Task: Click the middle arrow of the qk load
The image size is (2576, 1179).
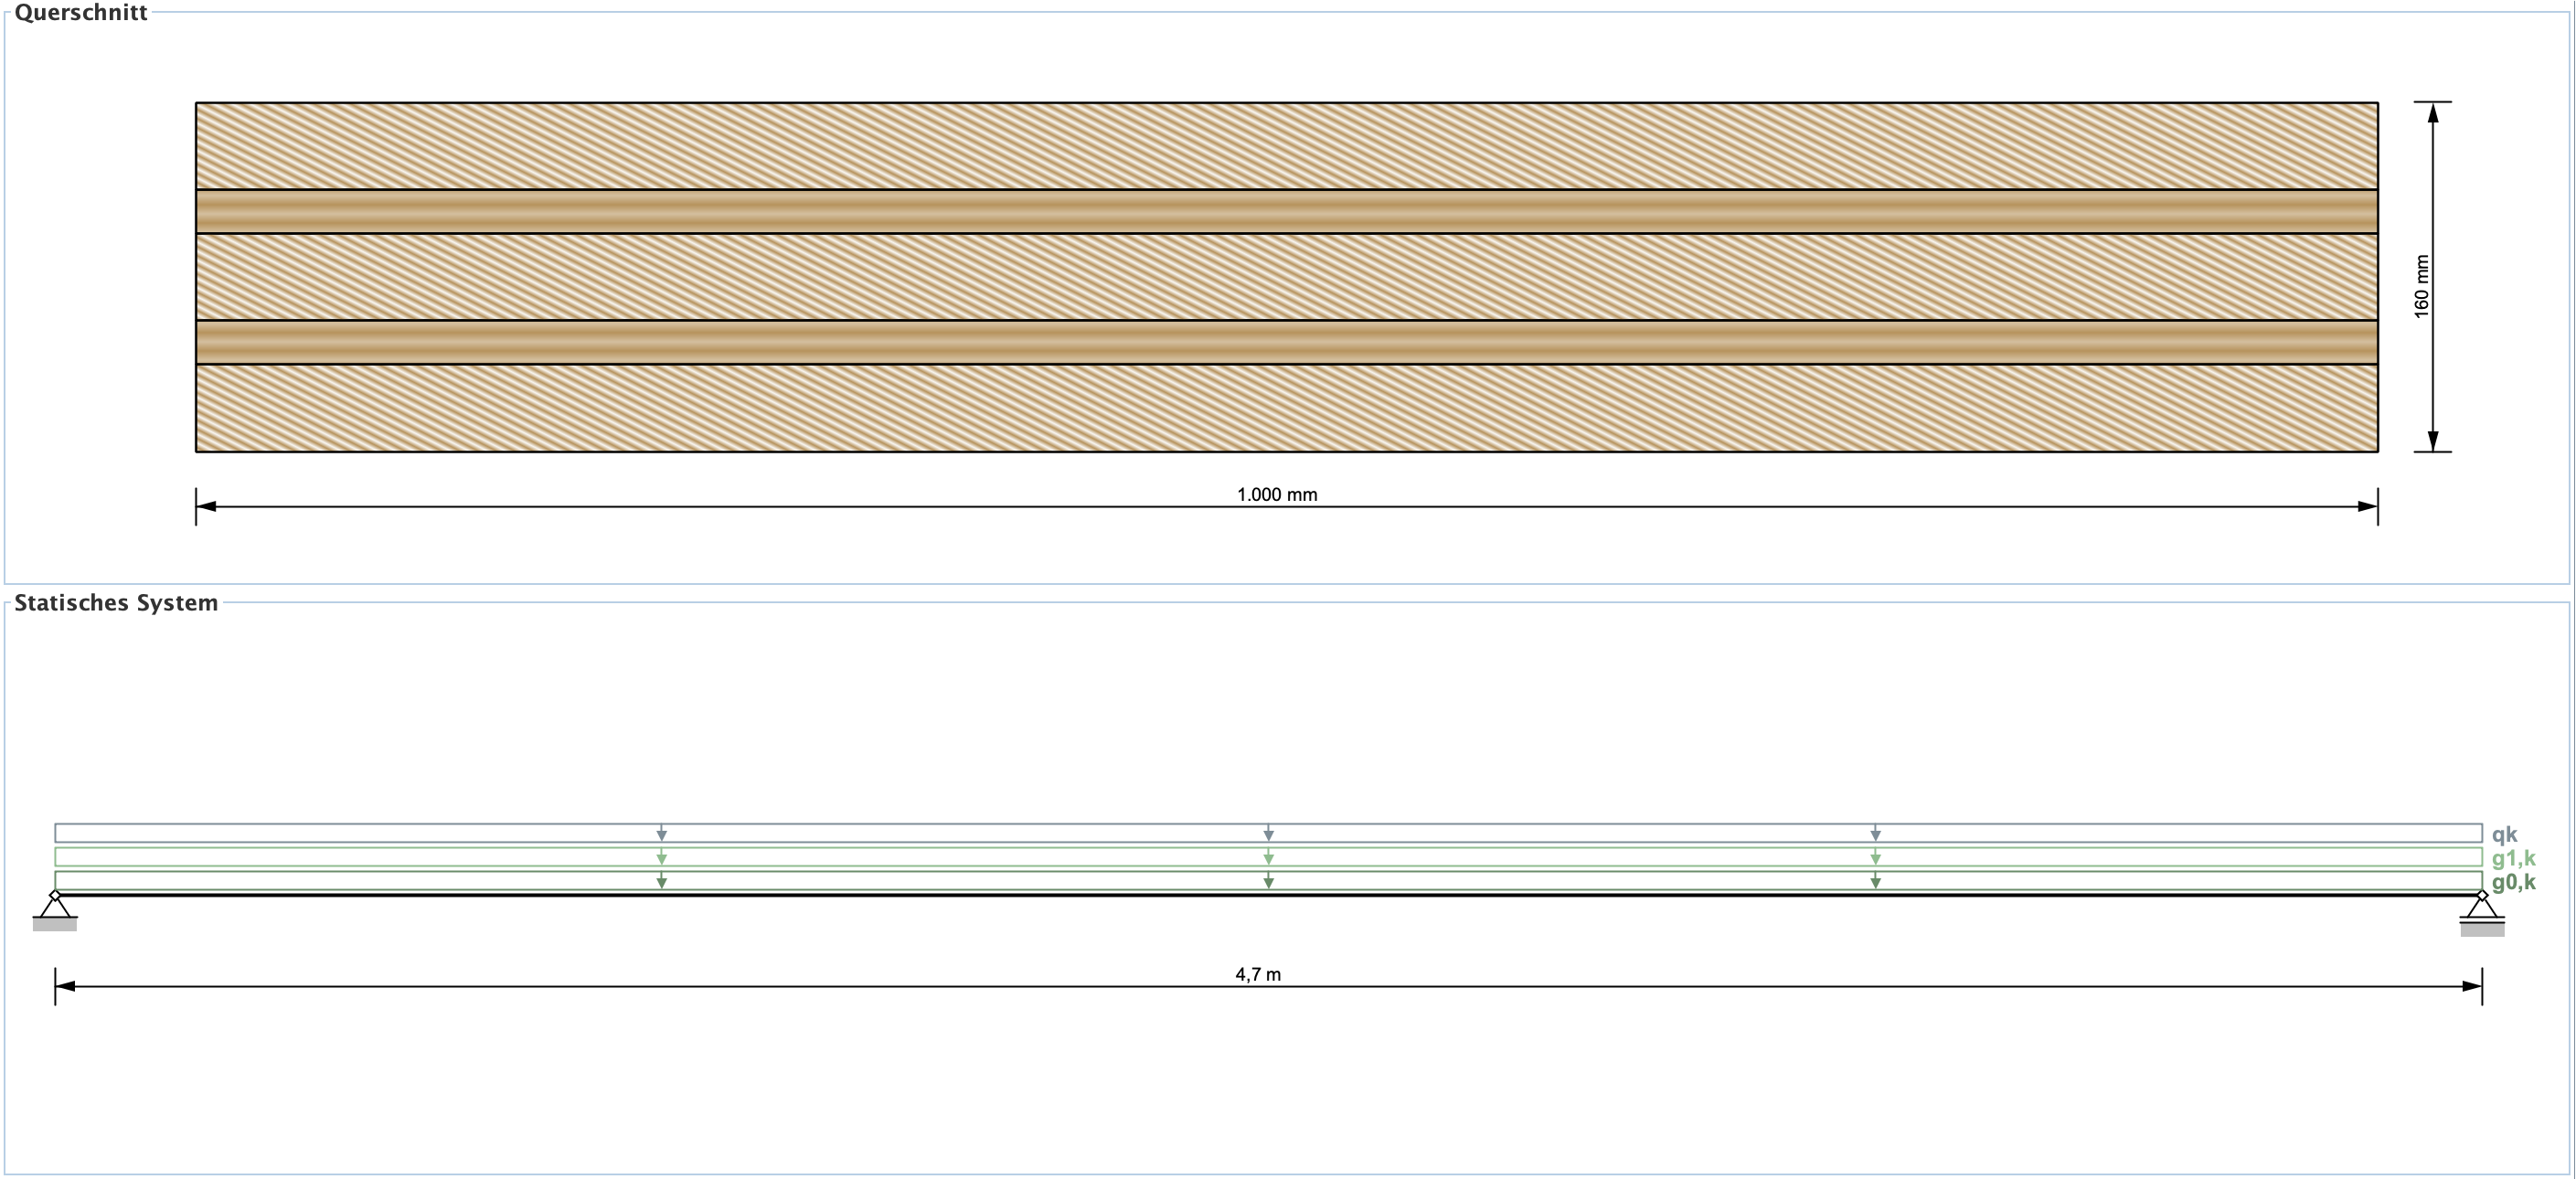Action: (x=1268, y=833)
